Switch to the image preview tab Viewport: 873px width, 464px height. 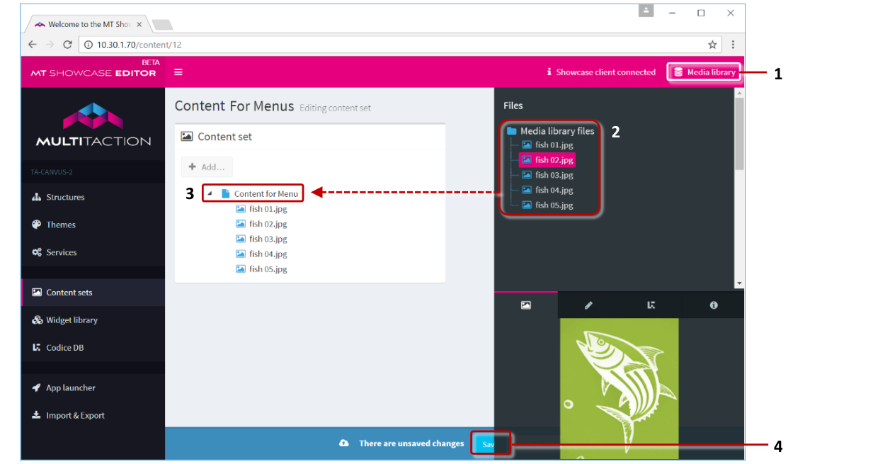[x=525, y=305]
